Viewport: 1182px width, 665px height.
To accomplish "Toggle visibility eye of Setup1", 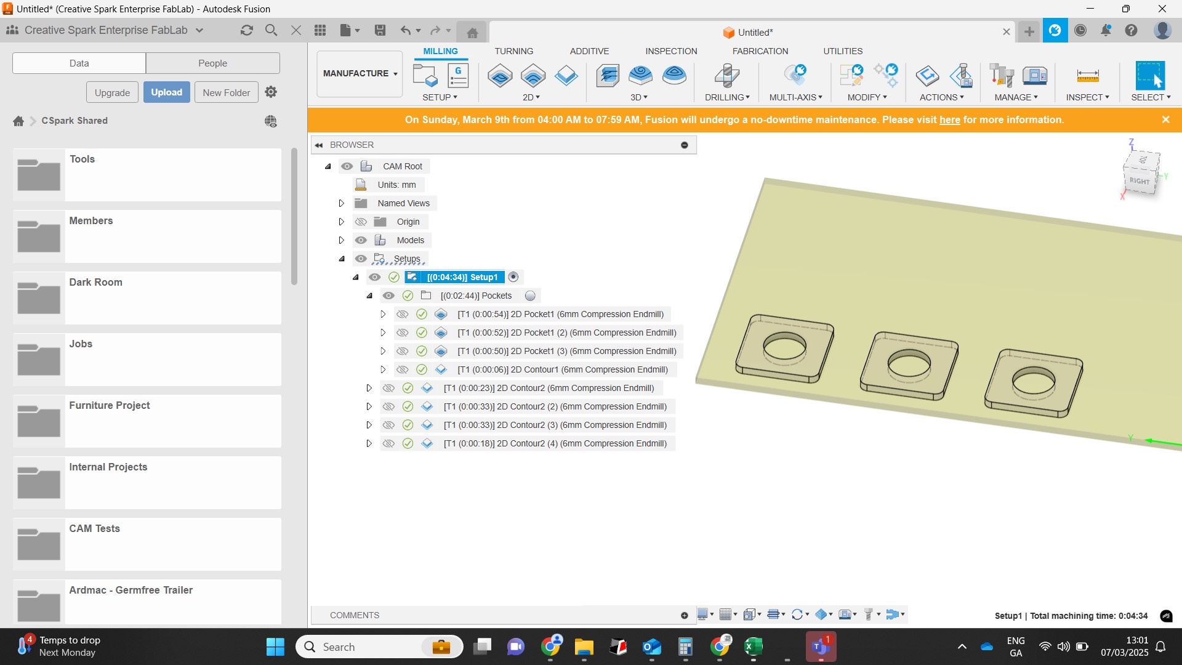I will click(375, 277).
